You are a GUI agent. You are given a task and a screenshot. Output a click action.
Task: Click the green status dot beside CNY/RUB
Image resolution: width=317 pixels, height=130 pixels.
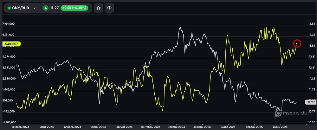coord(9,8)
